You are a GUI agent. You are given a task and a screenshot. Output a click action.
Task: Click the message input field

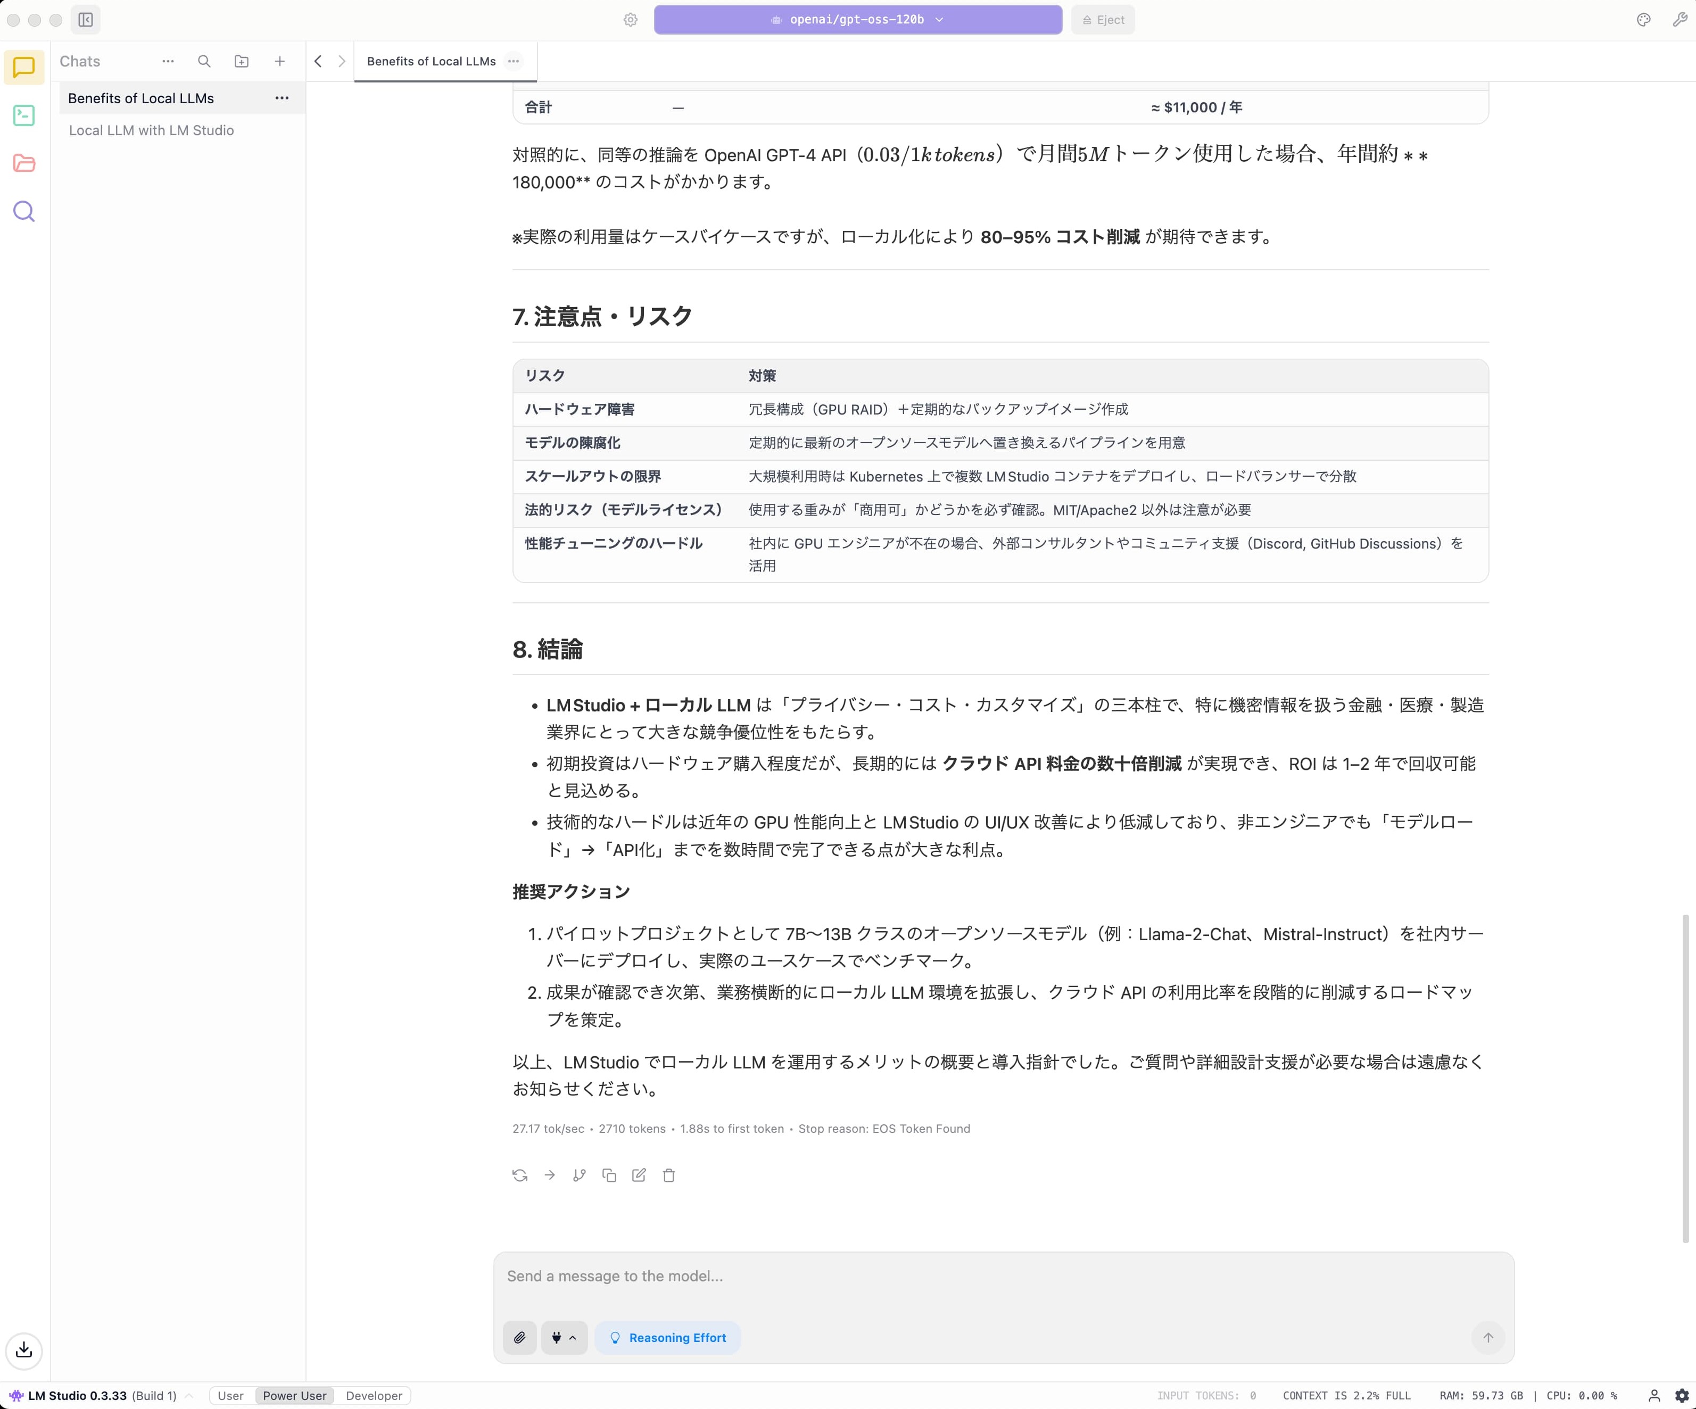(x=1002, y=1277)
